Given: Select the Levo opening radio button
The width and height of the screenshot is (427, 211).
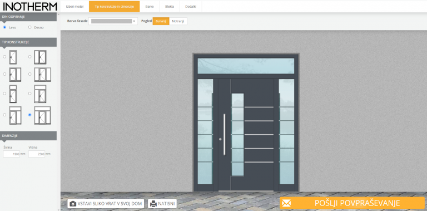Looking at the screenshot, I should pyautogui.click(x=4, y=27).
